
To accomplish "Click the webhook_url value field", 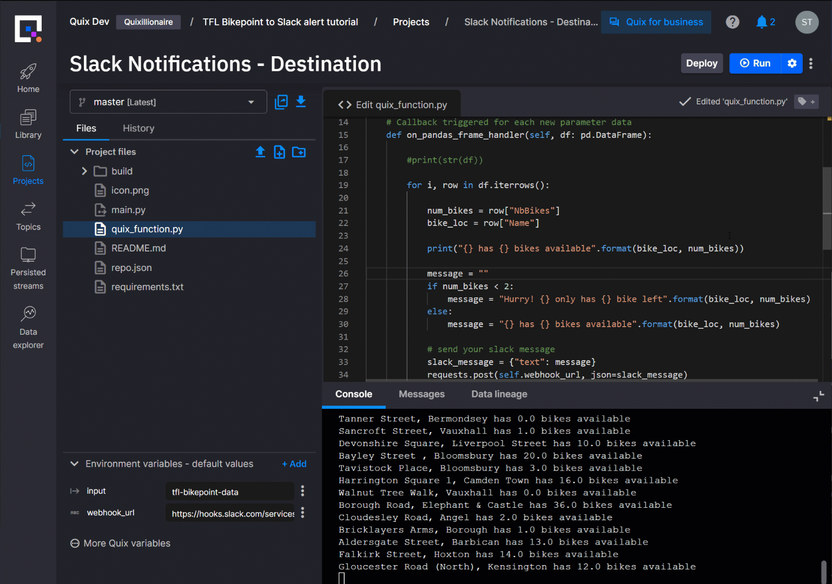I will (x=230, y=513).
